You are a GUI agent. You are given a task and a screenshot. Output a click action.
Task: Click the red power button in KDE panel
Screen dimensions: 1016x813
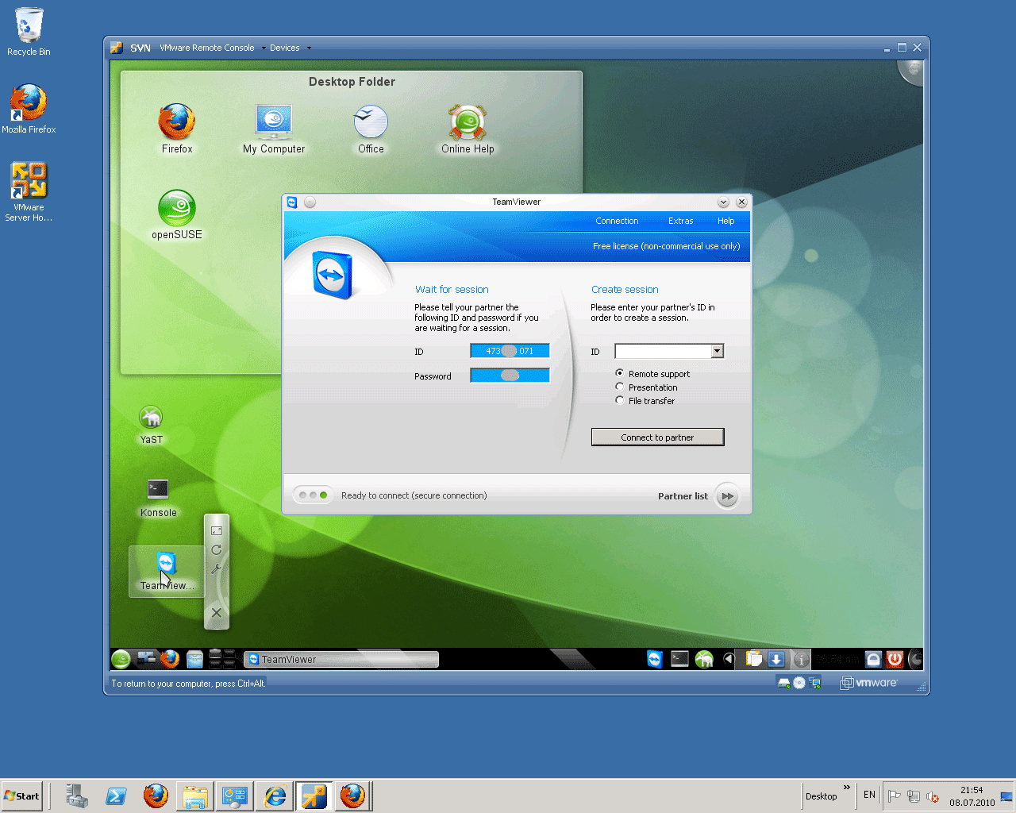[895, 659]
